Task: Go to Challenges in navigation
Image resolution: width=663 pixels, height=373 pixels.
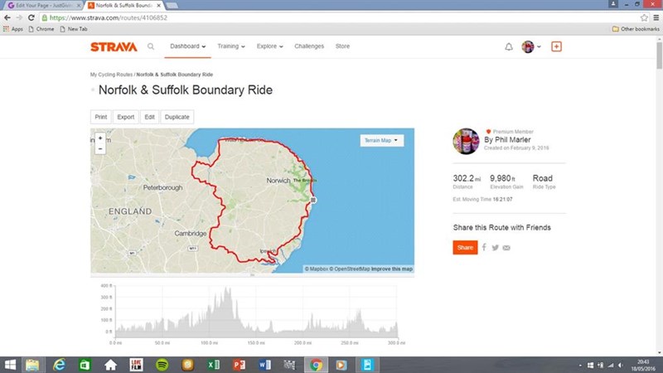Action: [309, 46]
